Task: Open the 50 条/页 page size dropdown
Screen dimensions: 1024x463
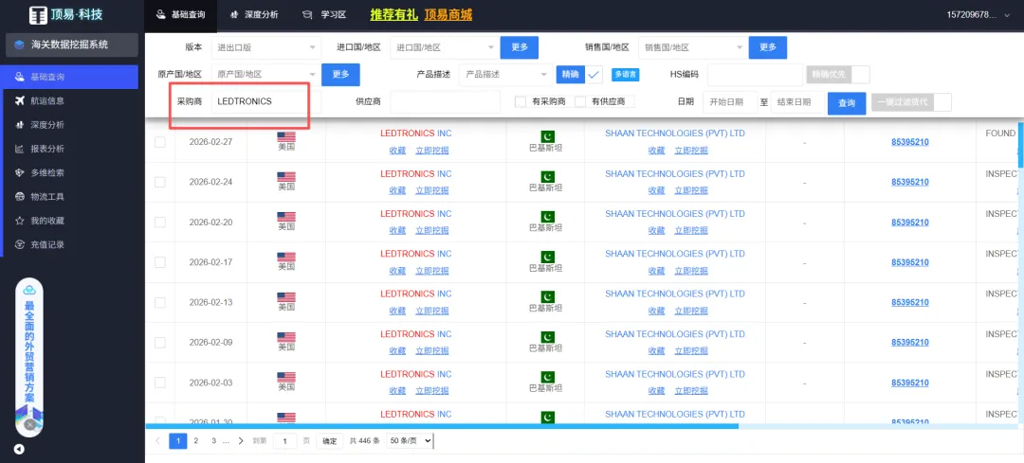Action: [410, 441]
